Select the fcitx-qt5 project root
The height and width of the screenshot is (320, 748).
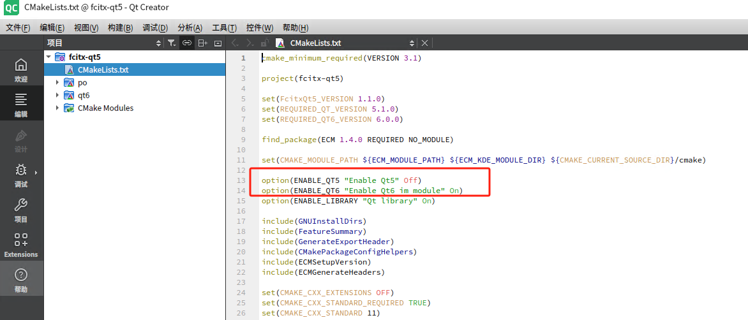[x=135, y=57]
